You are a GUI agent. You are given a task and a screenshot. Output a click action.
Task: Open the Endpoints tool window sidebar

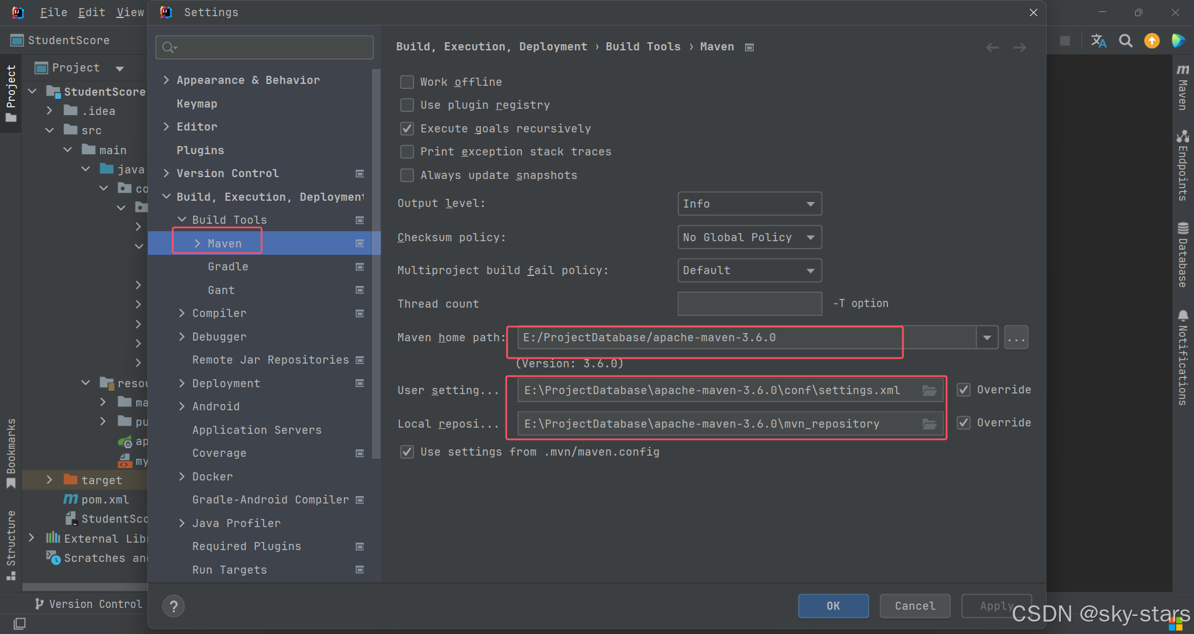1183,165
